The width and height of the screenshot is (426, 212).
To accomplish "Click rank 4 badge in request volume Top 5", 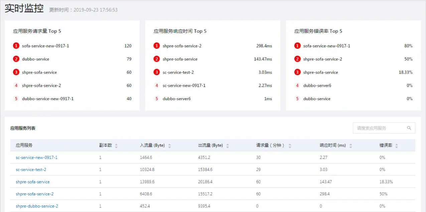I will pyautogui.click(x=16, y=85).
